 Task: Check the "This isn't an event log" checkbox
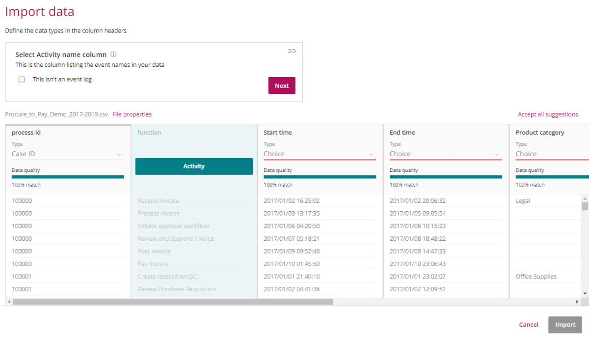click(x=22, y=80)
